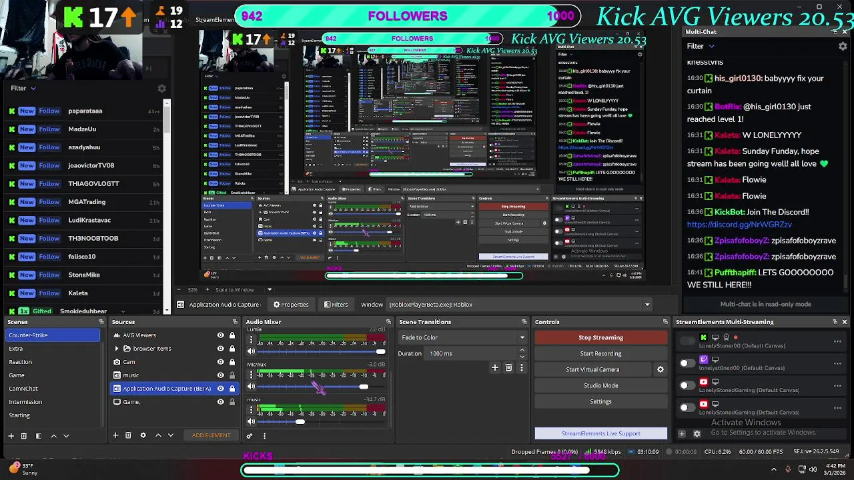Hide the Cam source
This screenshot has height=480, width=854.
point(220,362)
